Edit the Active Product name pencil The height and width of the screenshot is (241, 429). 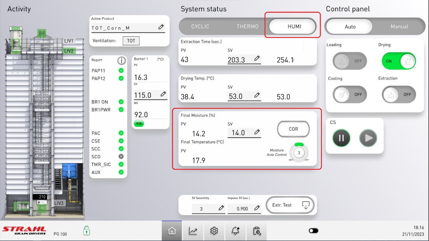[x=161, y=27]
